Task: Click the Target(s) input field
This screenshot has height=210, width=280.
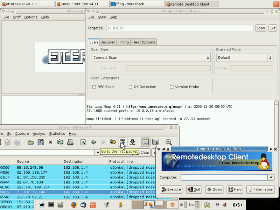Action: [x=180, y=28]
